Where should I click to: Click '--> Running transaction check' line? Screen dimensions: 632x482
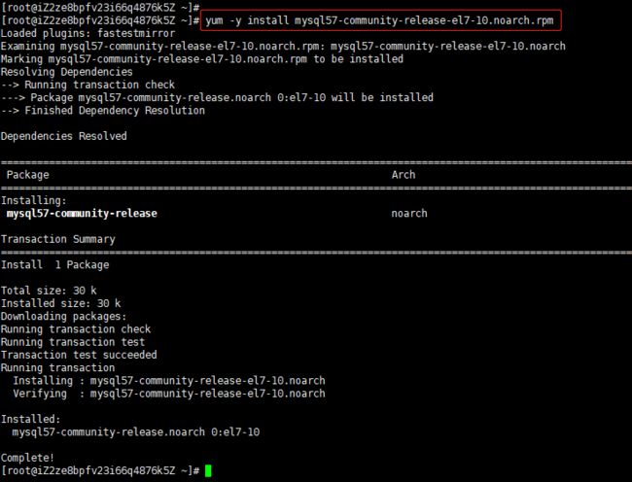pyautogui.click(x=88, y=85)
